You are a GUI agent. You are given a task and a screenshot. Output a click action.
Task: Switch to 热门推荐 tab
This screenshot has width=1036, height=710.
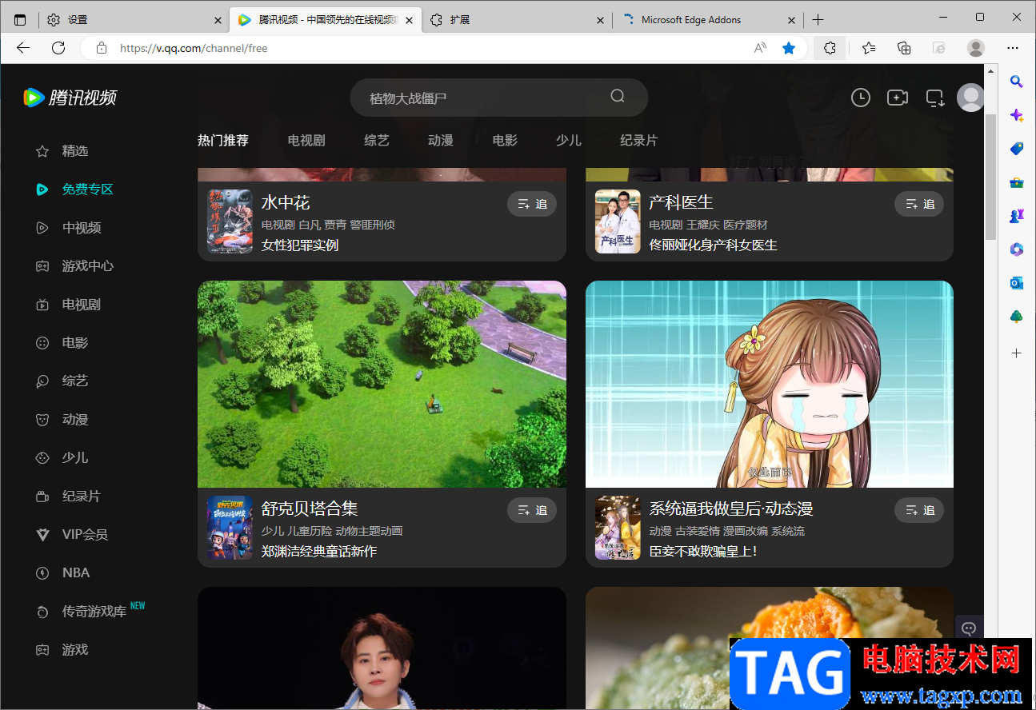coord(223,140)
